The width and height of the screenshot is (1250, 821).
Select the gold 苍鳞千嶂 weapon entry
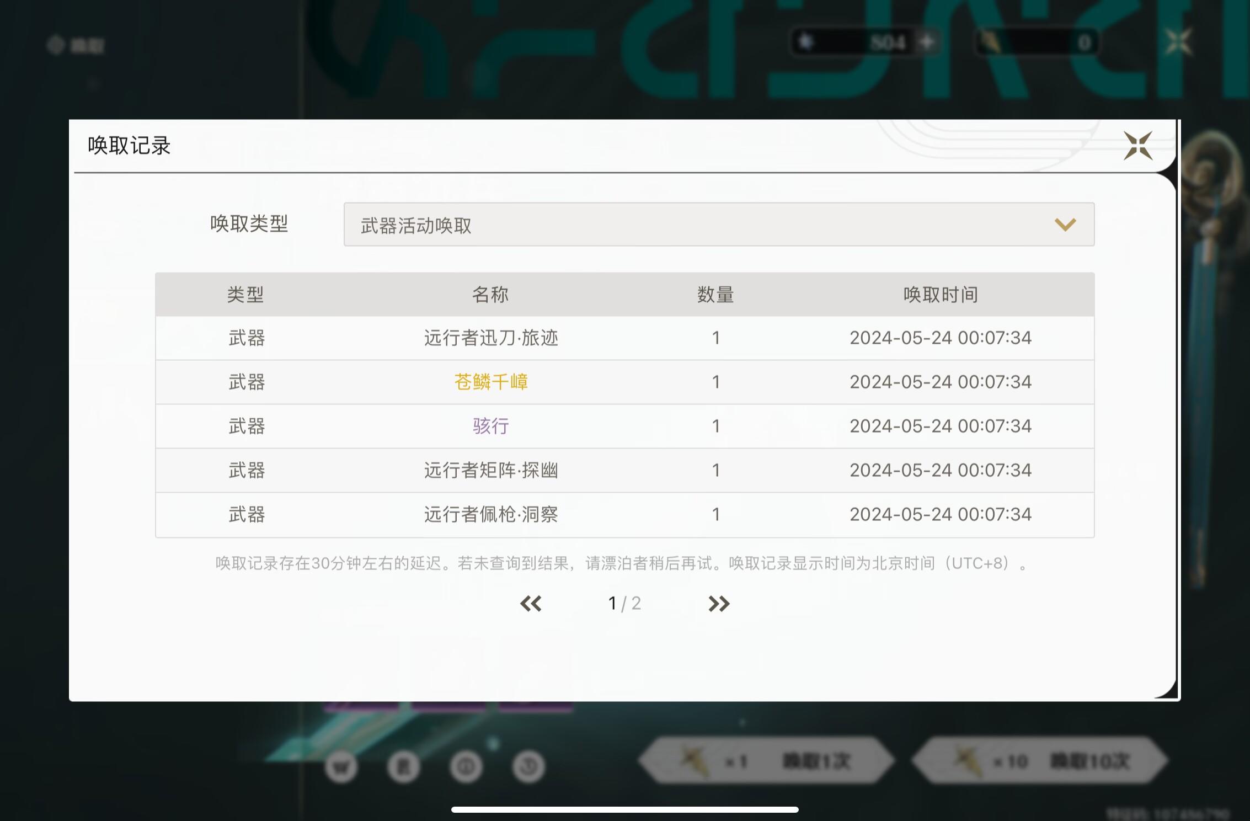pyautogui.click(x=491, y=382)
